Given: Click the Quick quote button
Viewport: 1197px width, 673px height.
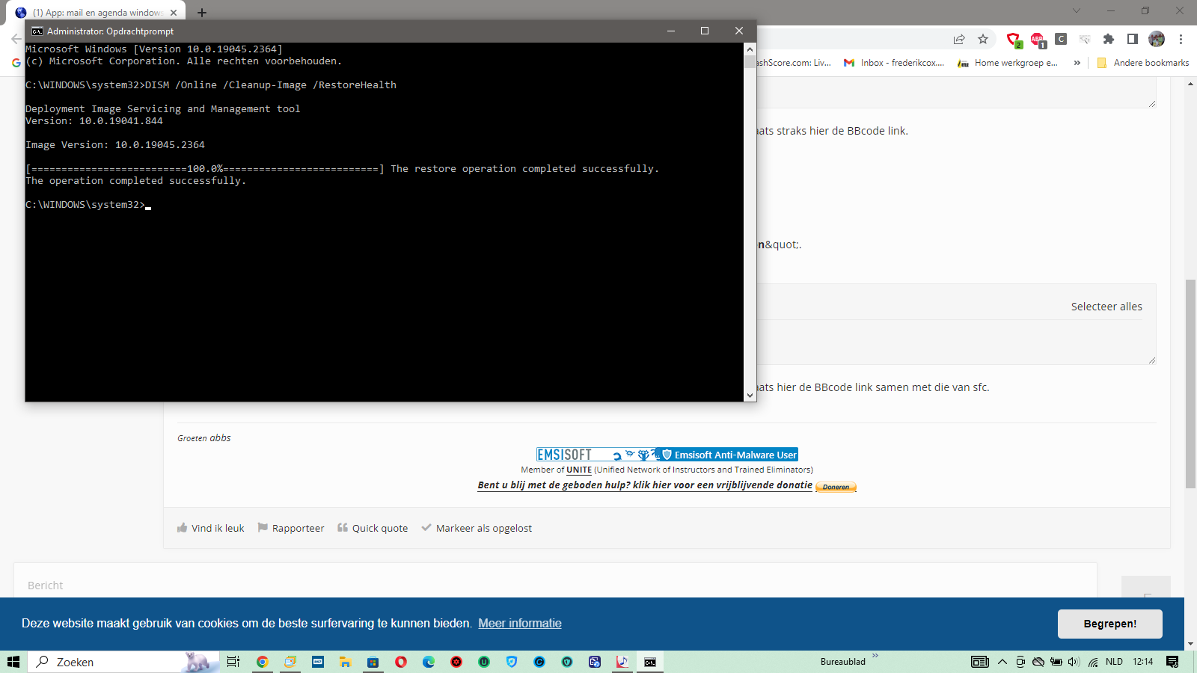Looking at the screenshot, I should coord(373,528).
